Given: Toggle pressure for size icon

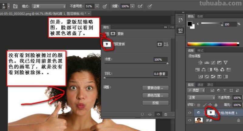Looking at the screenshot, I should coord(149,6).
